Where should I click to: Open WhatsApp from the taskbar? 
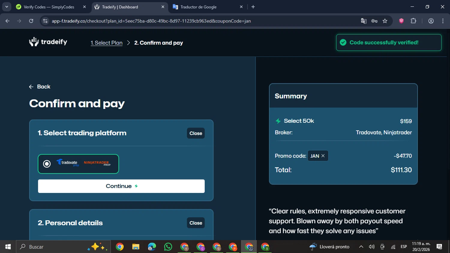tap(168, 247)
